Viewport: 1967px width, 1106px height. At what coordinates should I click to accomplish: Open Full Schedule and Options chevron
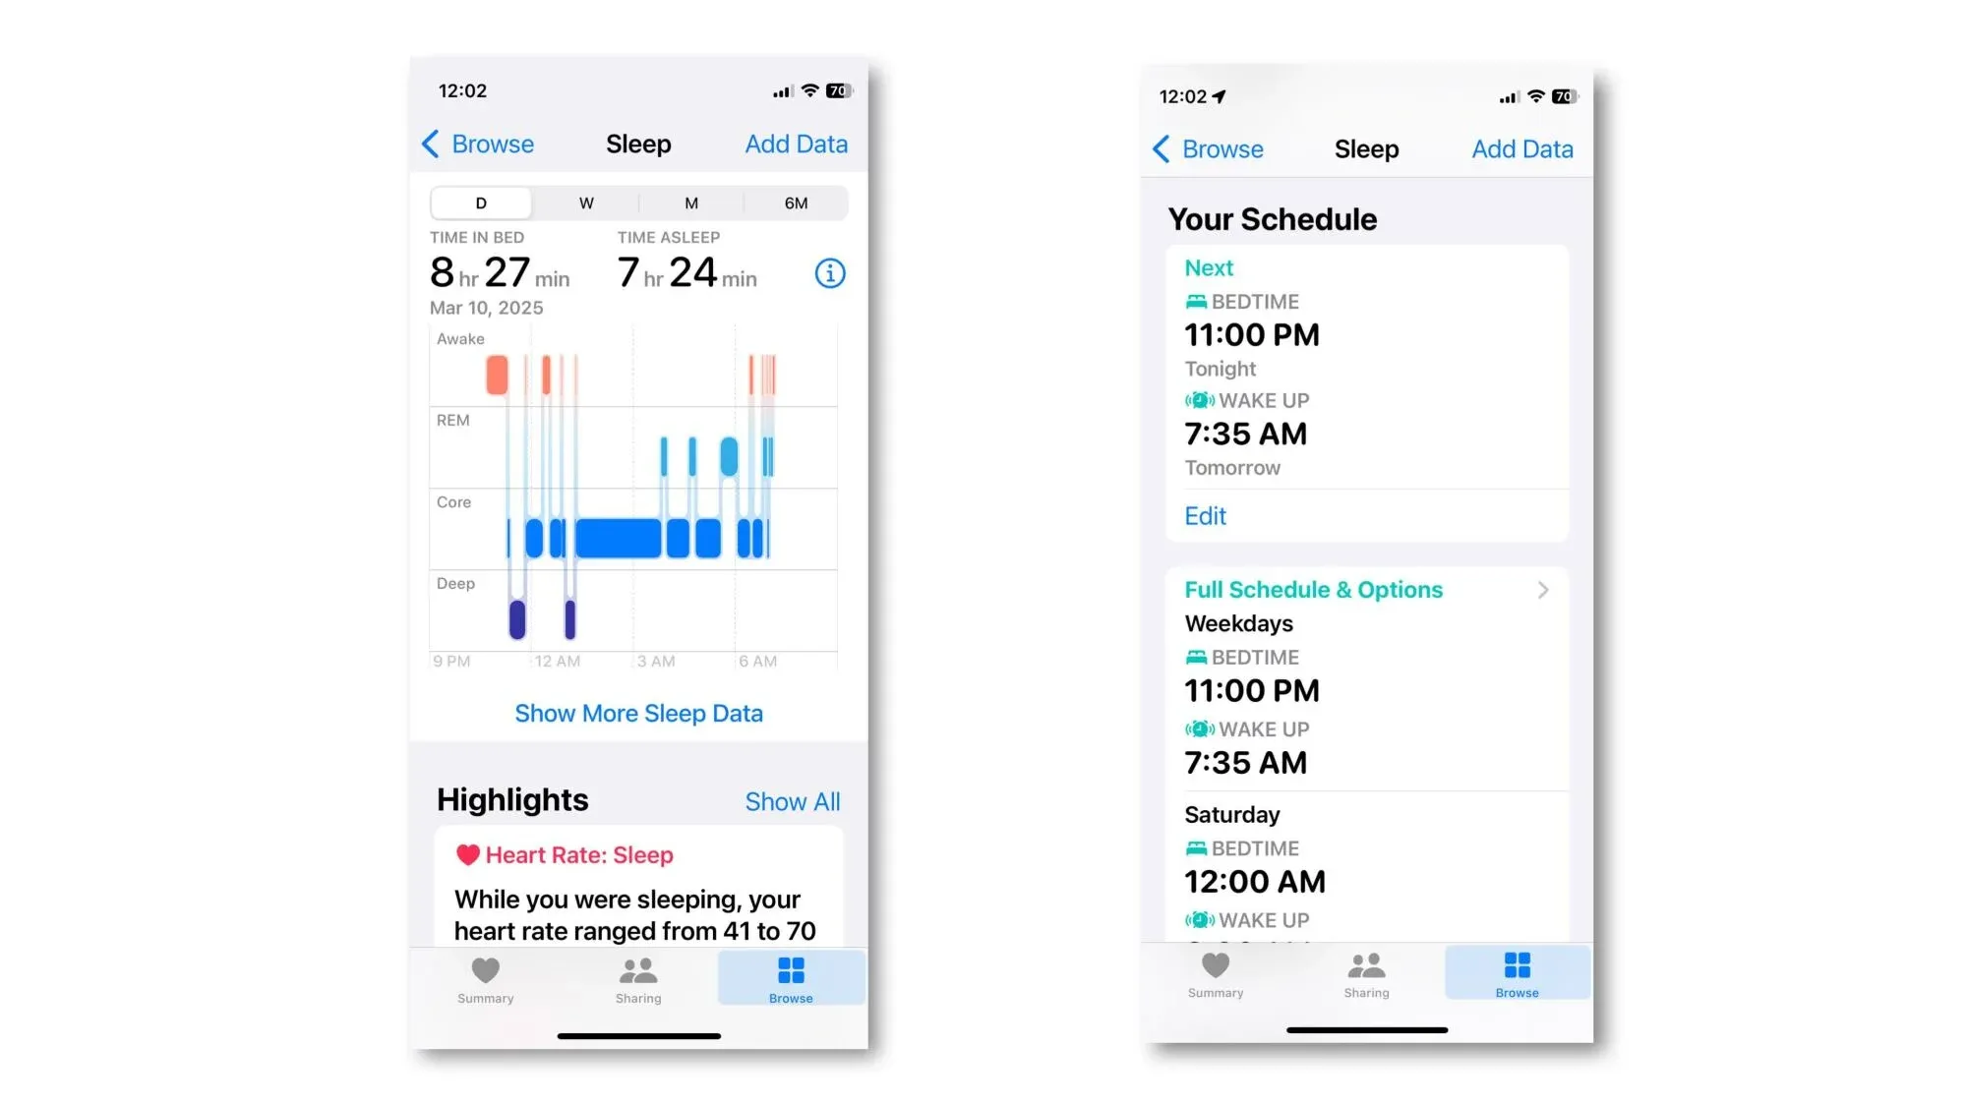1541,590
